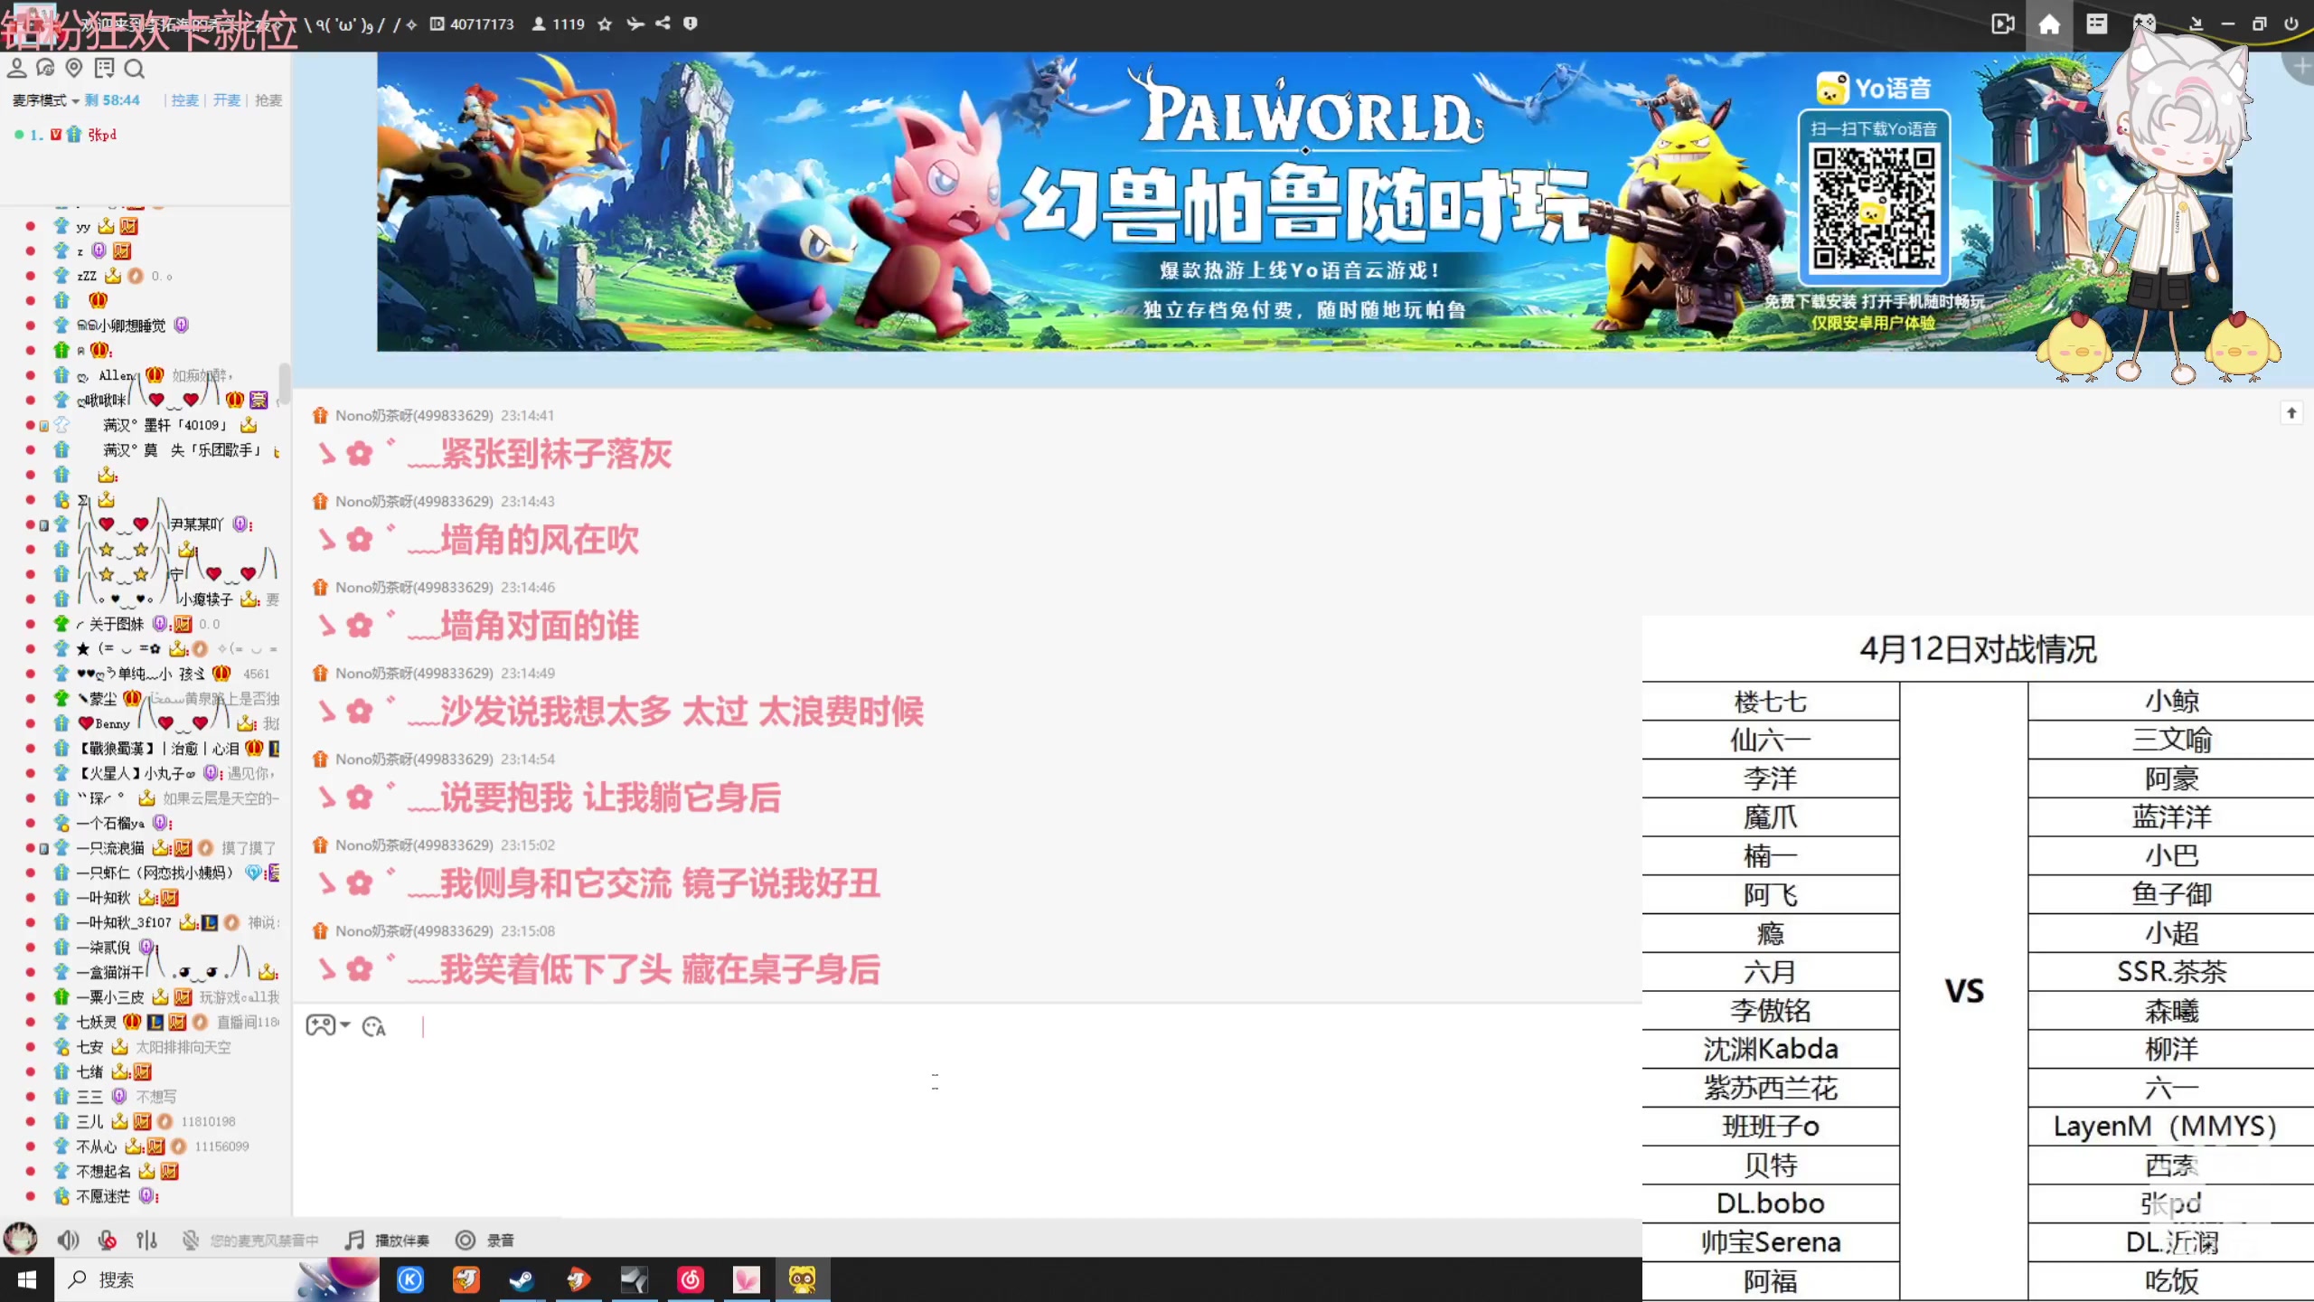Click message 我笑着低下了头 藏在桌子身后
Image resolution: width=2314 pixels, height=1302 pixels.
pos(660,969)
